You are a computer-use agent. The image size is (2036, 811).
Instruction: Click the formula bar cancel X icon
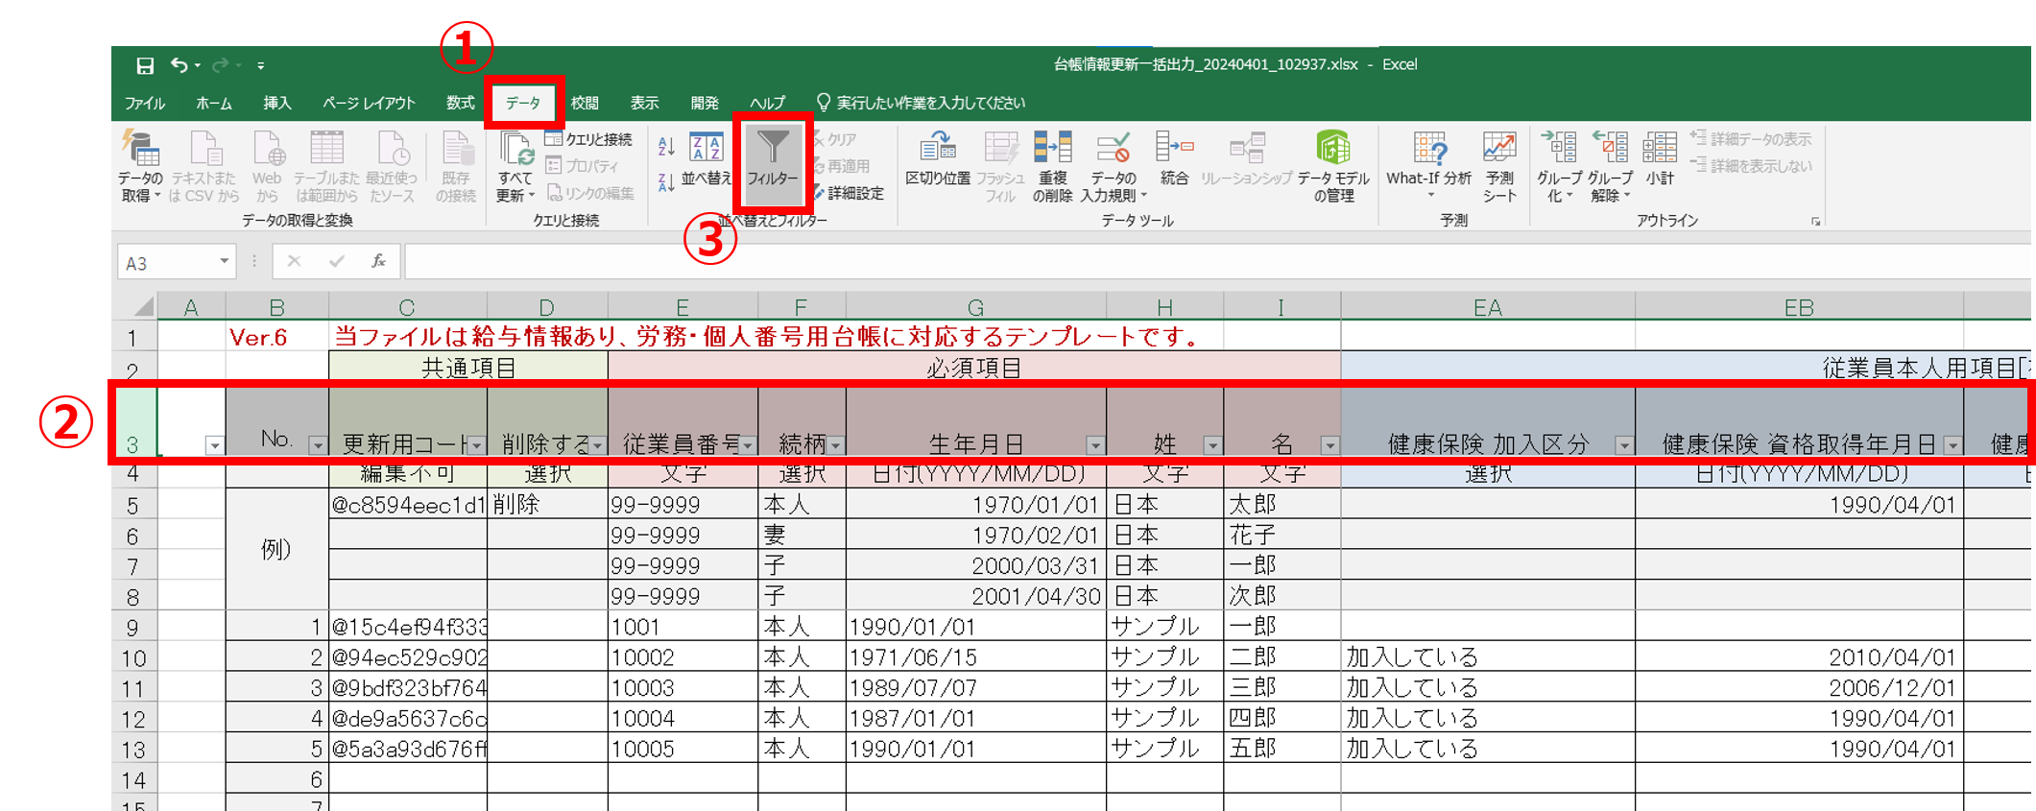[294, 261]
